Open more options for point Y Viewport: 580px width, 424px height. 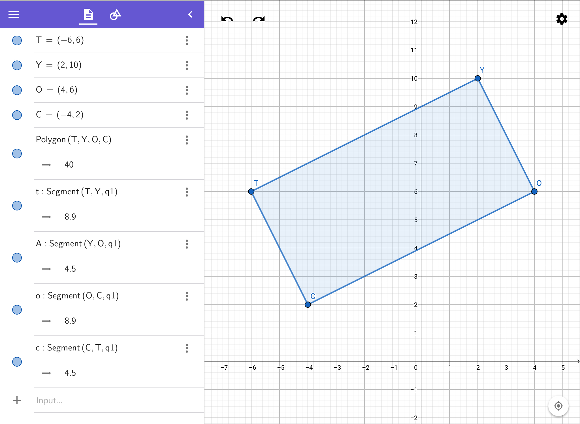pyautogui.click(x=187, y=65)
